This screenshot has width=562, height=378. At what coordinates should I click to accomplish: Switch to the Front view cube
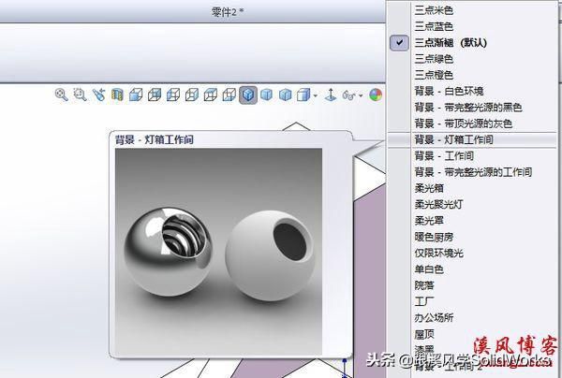click(136, 94)
